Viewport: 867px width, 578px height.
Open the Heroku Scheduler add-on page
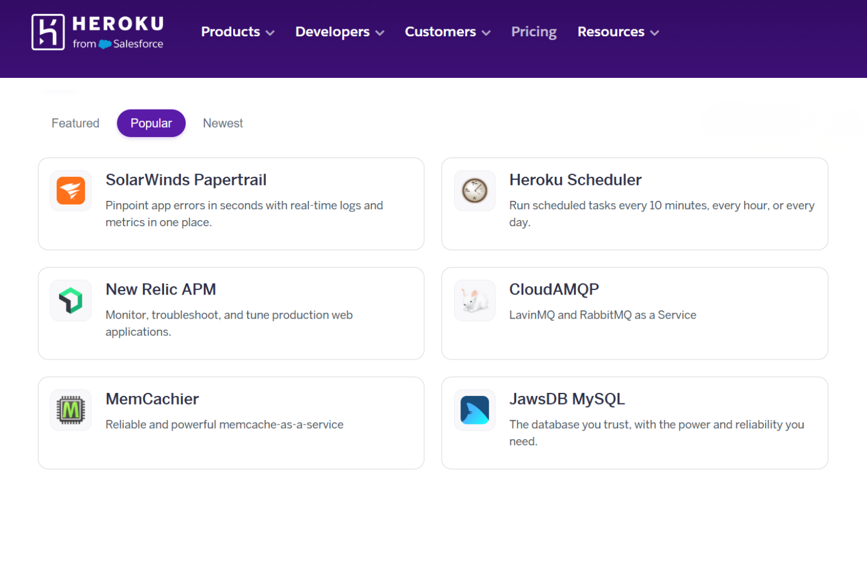(x=575, y=180)
